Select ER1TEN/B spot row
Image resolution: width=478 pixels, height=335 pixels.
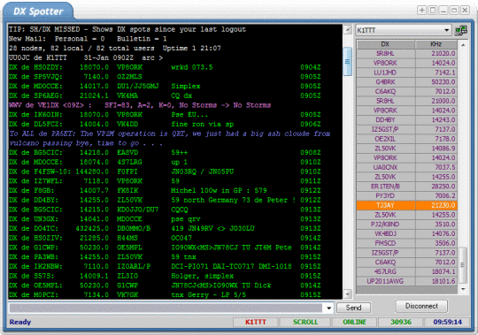click(x=406, y=187)
